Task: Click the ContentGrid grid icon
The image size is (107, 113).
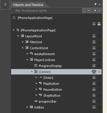Action: (27, 48)
